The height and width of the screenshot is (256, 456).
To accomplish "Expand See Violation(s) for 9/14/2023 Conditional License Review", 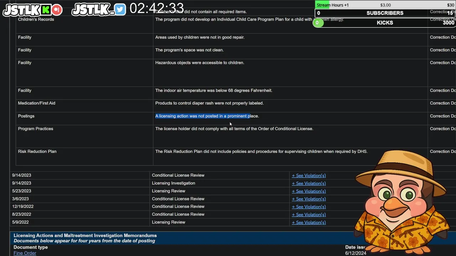I will (309, 176).
